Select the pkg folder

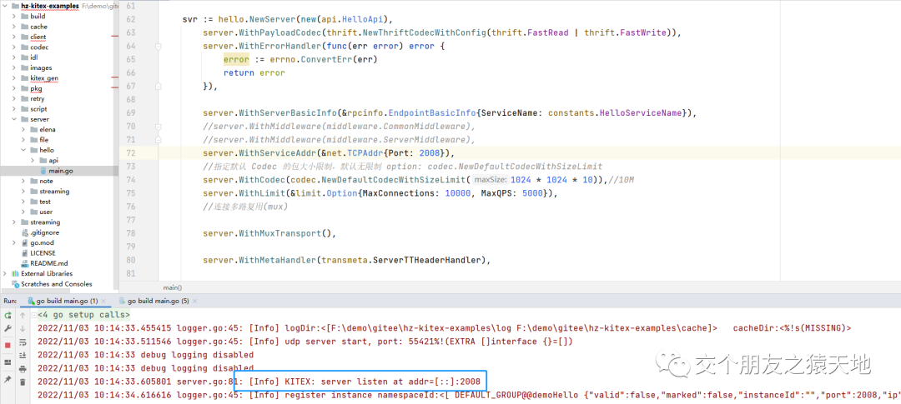coord(36,88)
